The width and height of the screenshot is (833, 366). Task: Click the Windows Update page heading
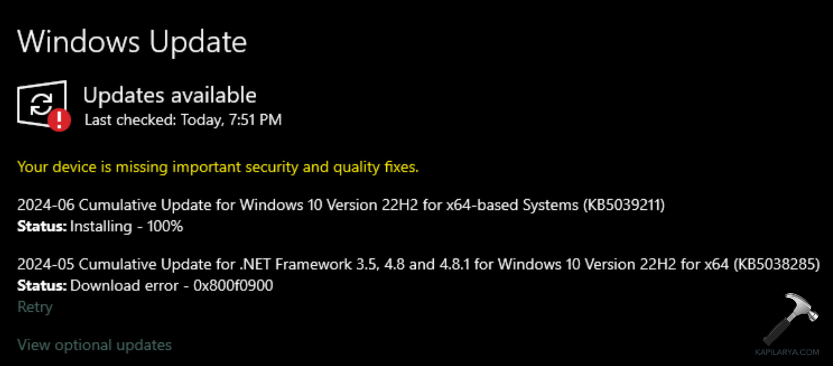pyautogui.click(x=132, y=42)
